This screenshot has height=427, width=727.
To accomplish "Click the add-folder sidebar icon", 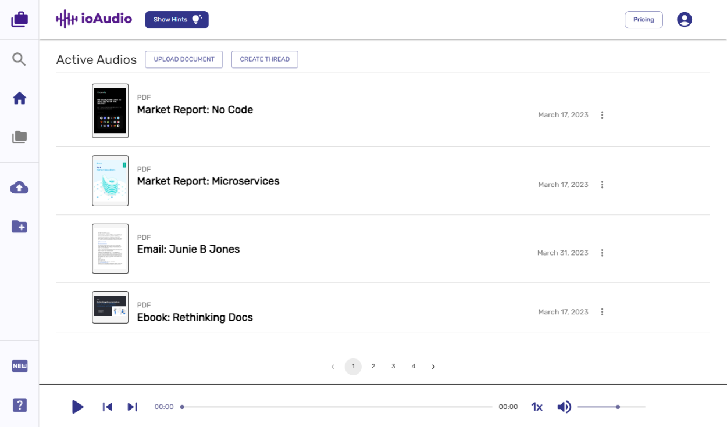I will coord(19,227).
